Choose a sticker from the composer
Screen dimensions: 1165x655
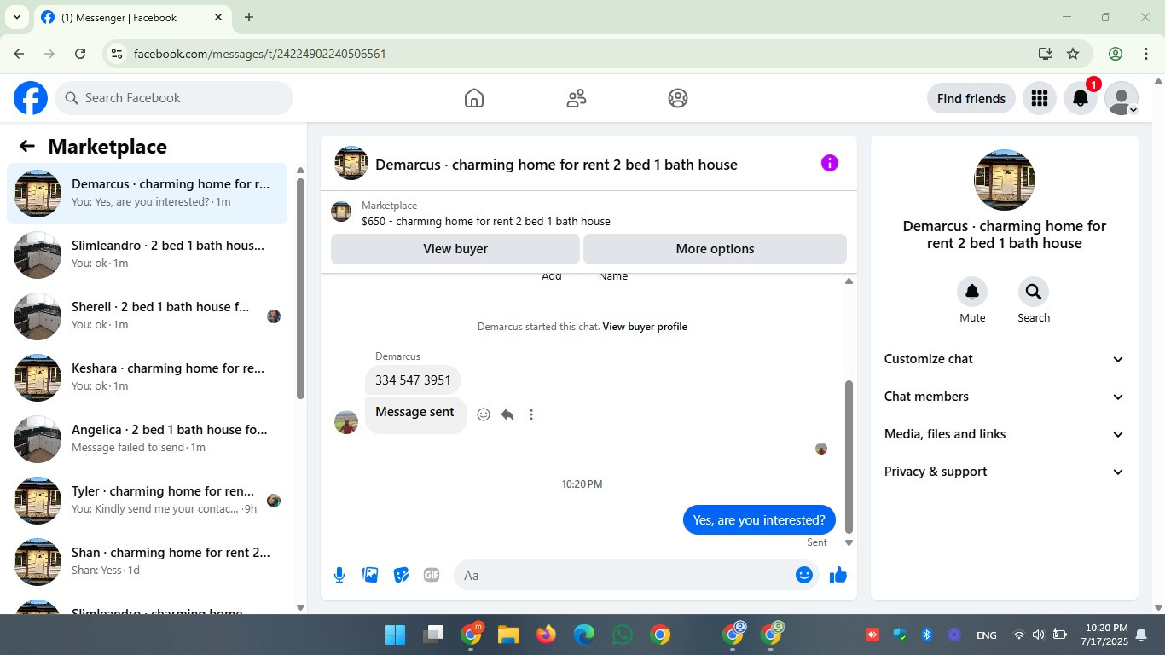click(x=401, y=575)
